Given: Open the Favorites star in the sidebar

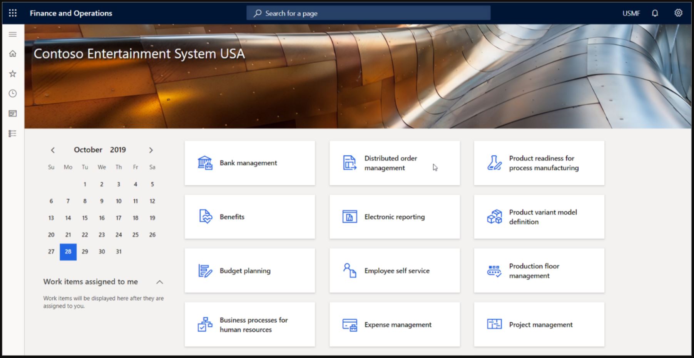Looking at the screenshot, I should (x=13, y=73).
